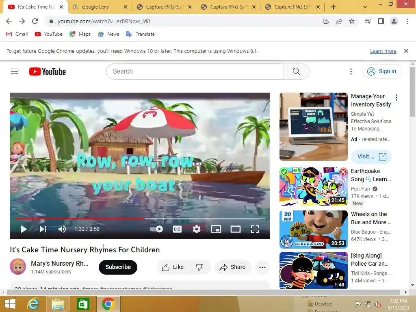Like the video thumbs up

point(173,267)
